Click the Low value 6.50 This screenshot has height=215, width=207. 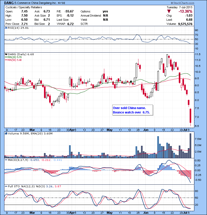pyautogui.click(x=24, y=20)
